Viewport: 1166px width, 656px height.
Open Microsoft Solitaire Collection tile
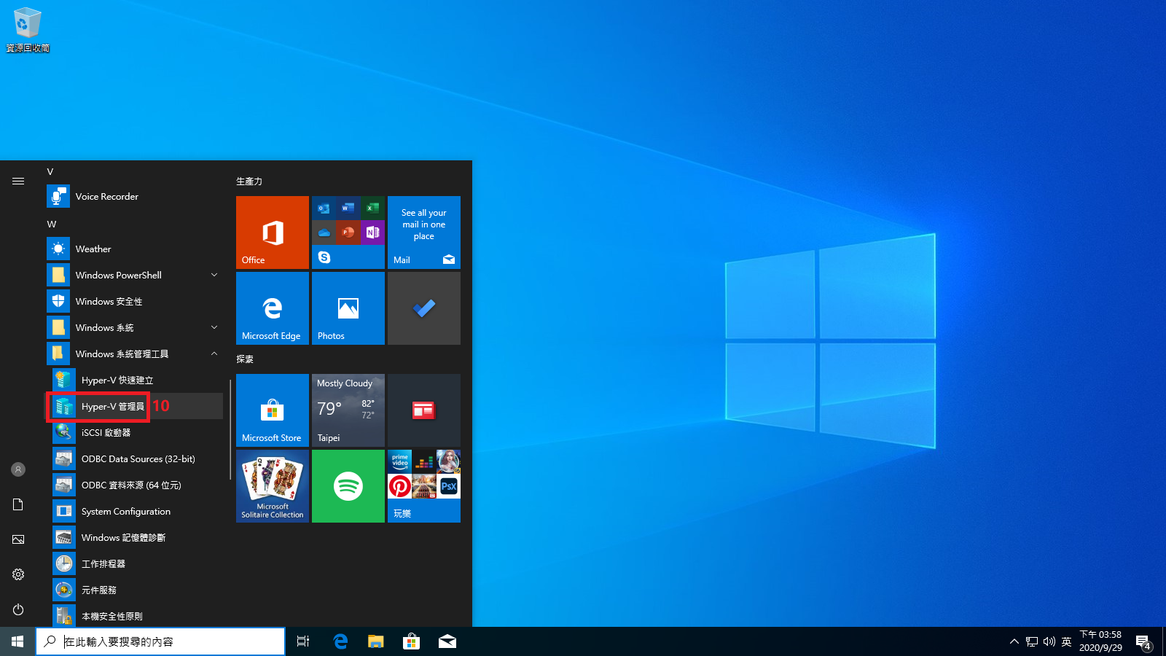[273, 486]
